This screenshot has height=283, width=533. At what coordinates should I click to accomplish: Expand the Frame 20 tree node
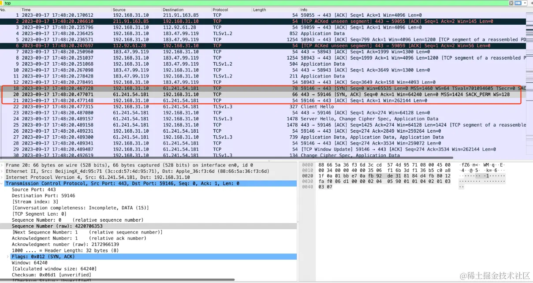point(3,165)
